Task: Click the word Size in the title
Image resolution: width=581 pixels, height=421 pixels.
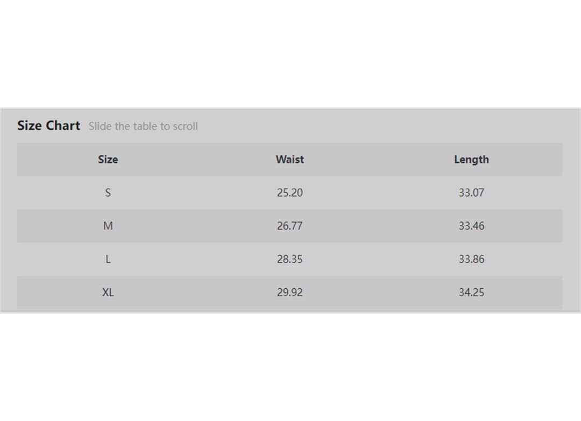Action: [x=29, y=125]
